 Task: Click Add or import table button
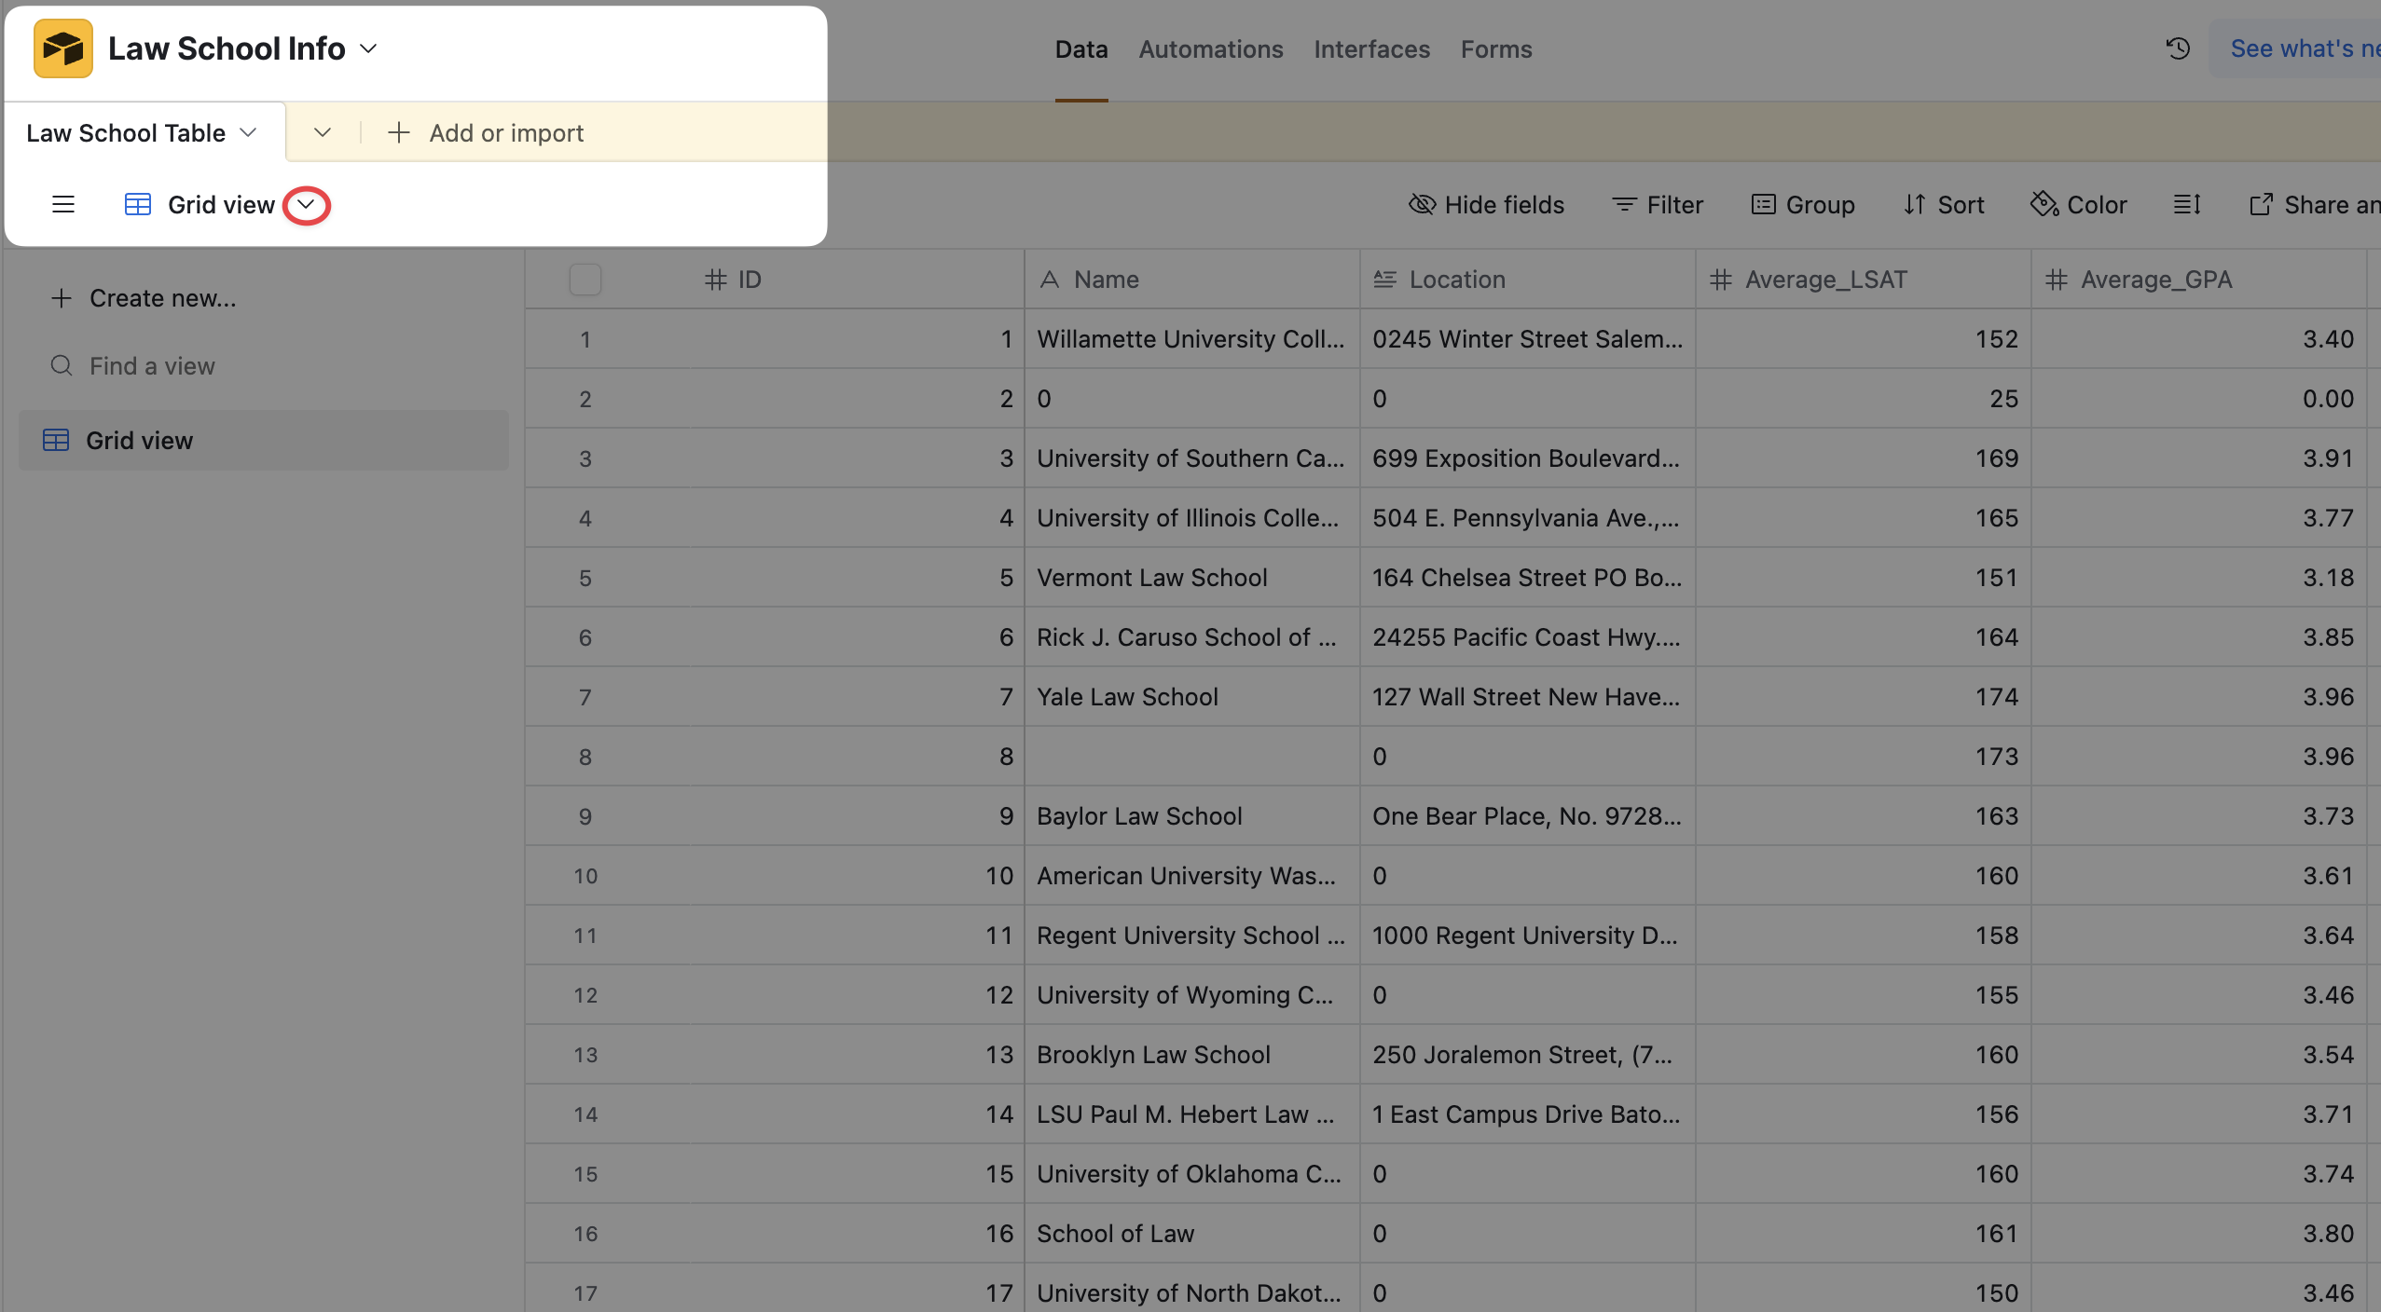coord(486,132)
